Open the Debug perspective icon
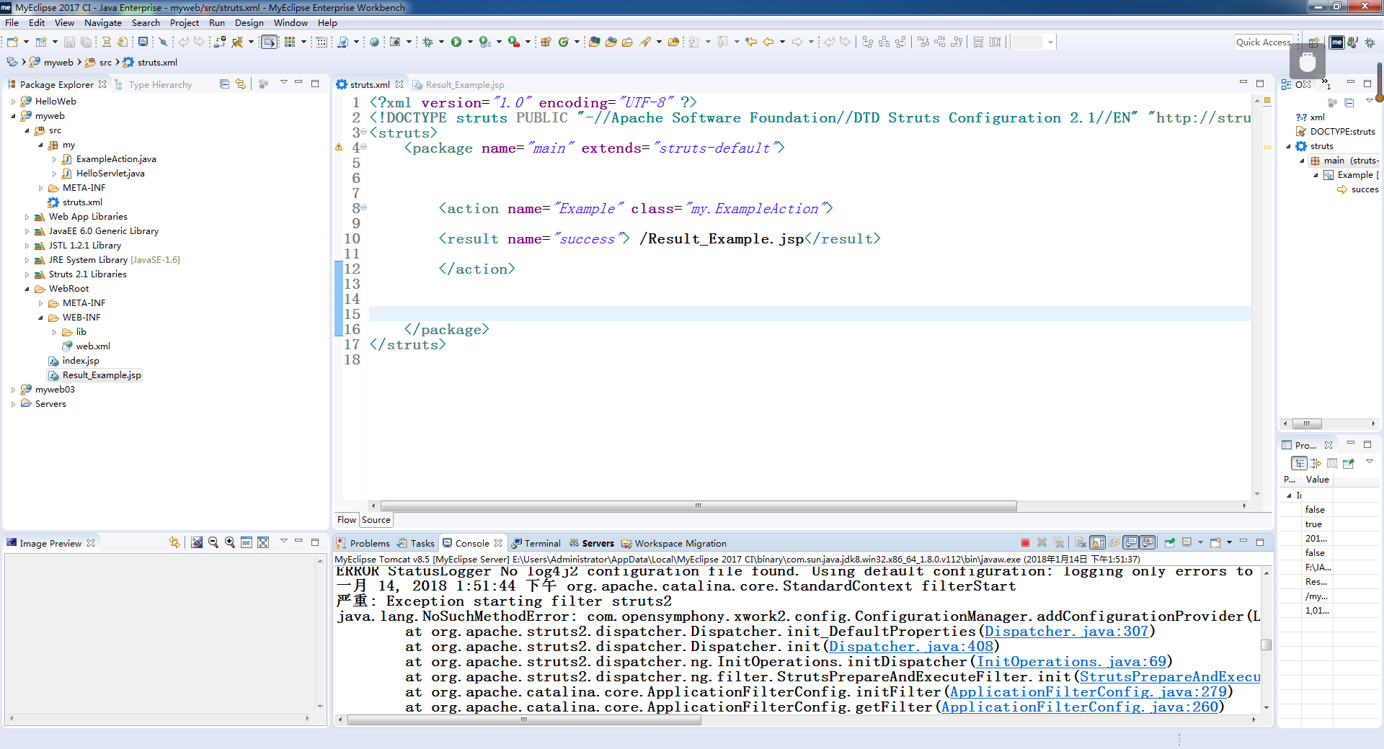Image resolution: width=1384 pixels, height=749 pixels. [1370, 42]
